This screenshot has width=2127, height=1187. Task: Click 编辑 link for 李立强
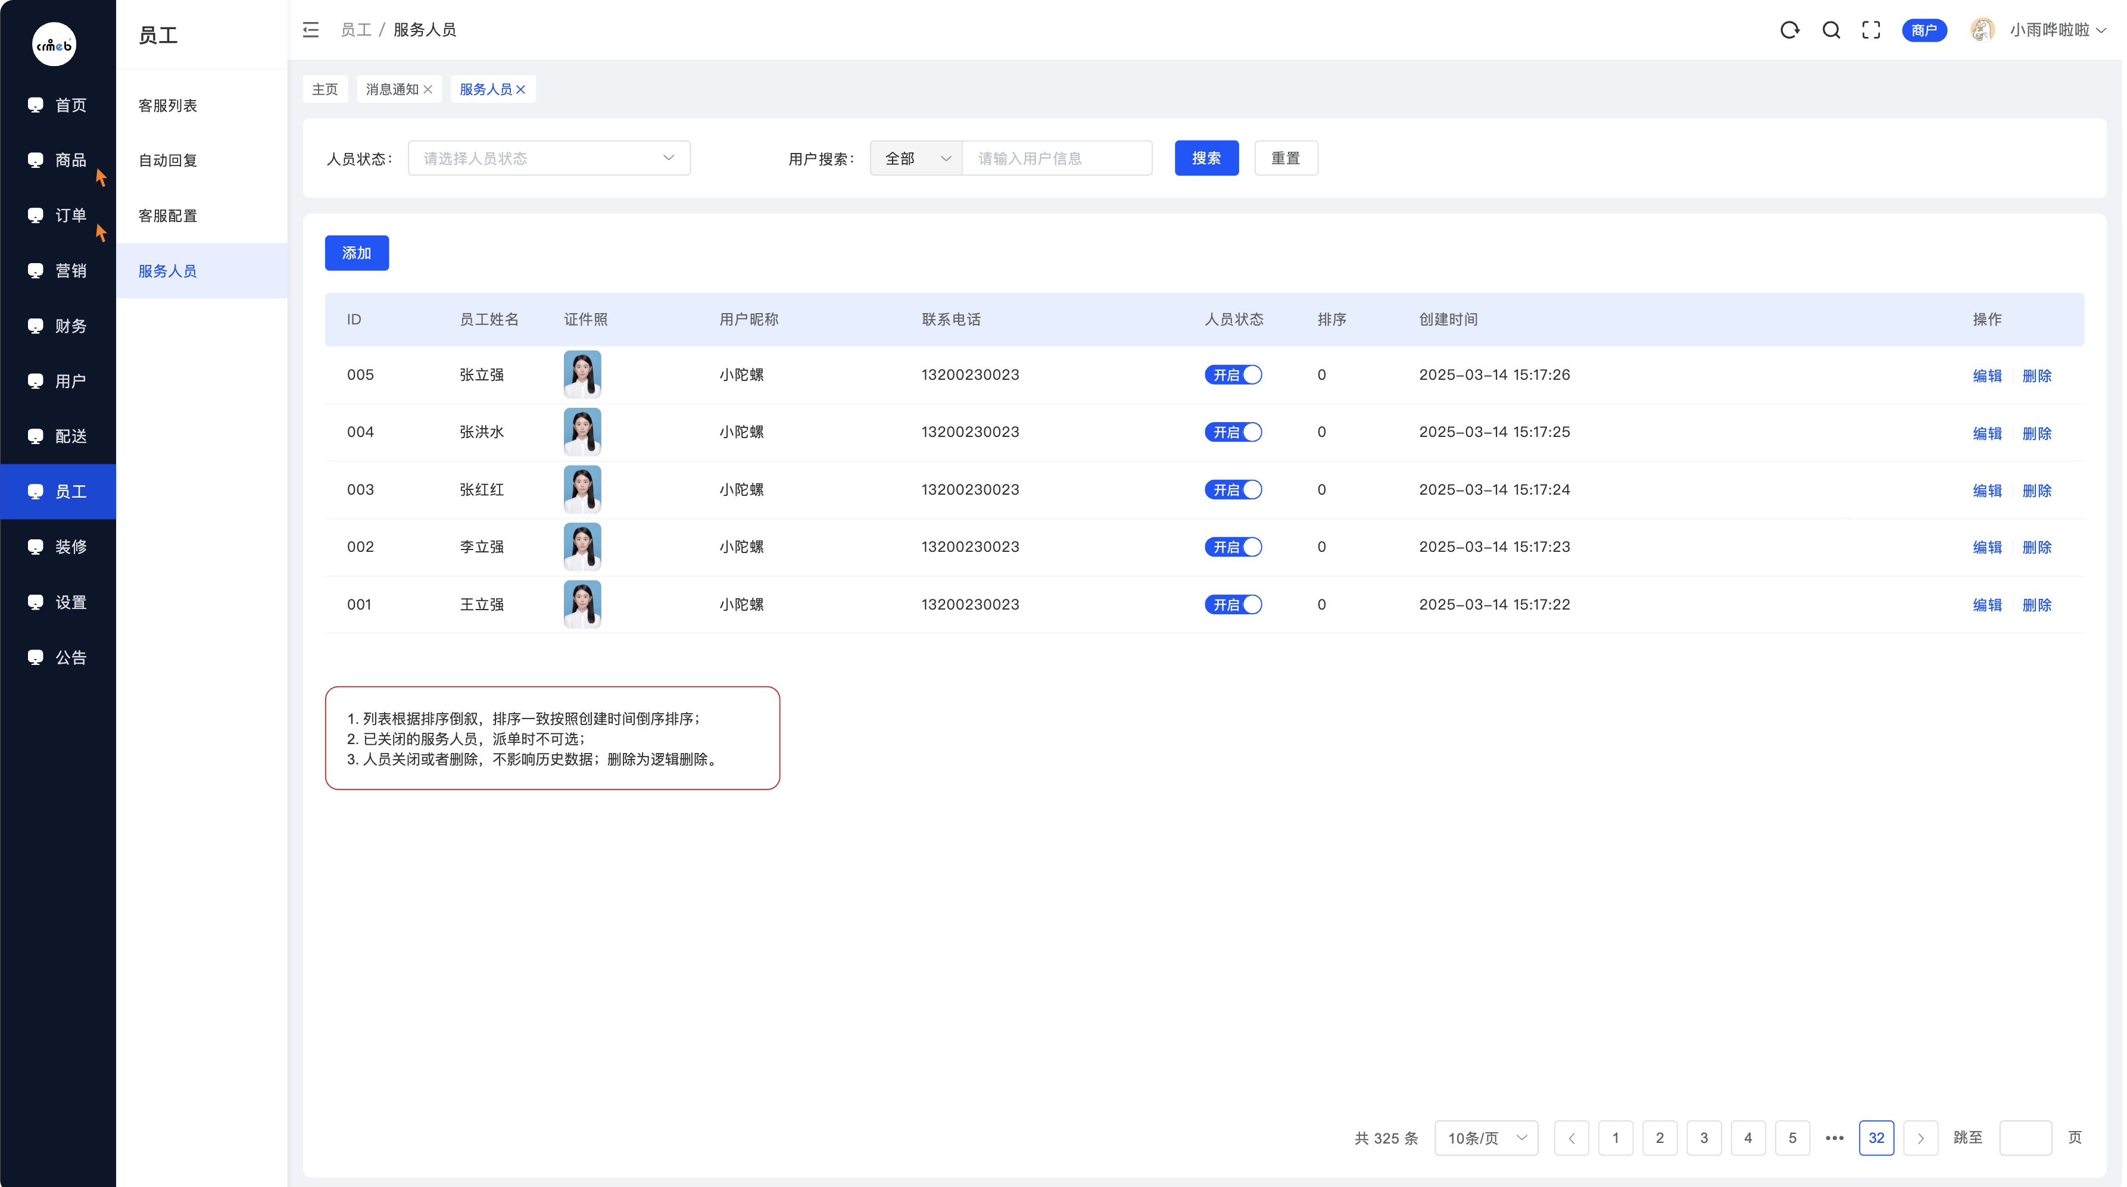coord(1986,547)
